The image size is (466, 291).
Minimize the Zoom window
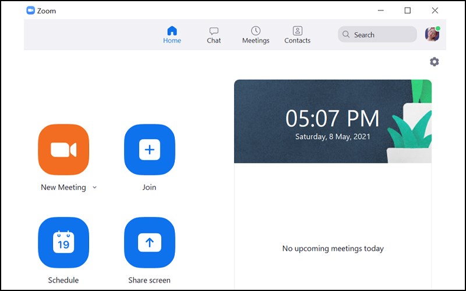coord(380,10)
